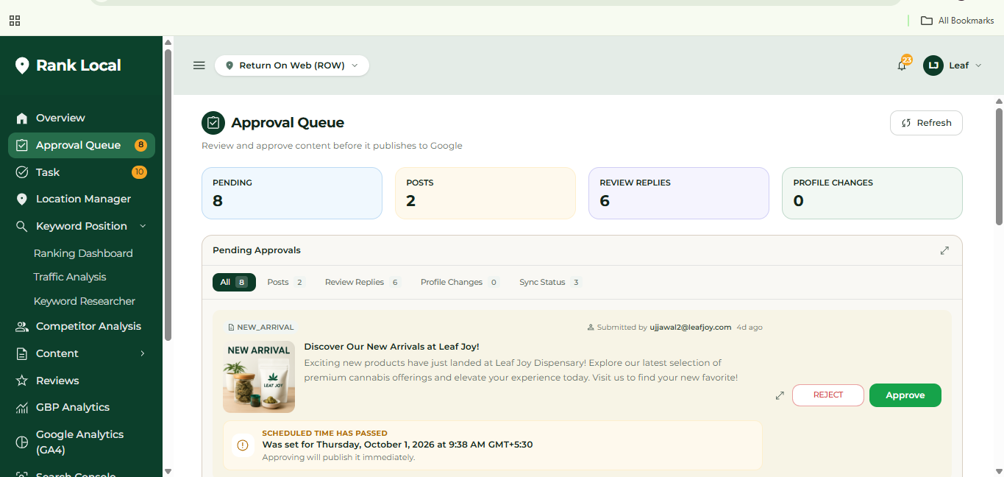This screenshot has height=477, width=1004.
Task: Click the Refresh button
Action: 926,123
